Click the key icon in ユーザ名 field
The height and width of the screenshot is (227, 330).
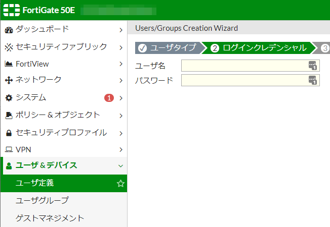[312, 66]
